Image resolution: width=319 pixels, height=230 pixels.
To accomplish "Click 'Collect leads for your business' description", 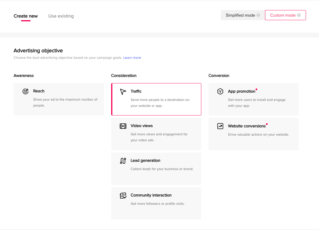I will click(162, 169).
